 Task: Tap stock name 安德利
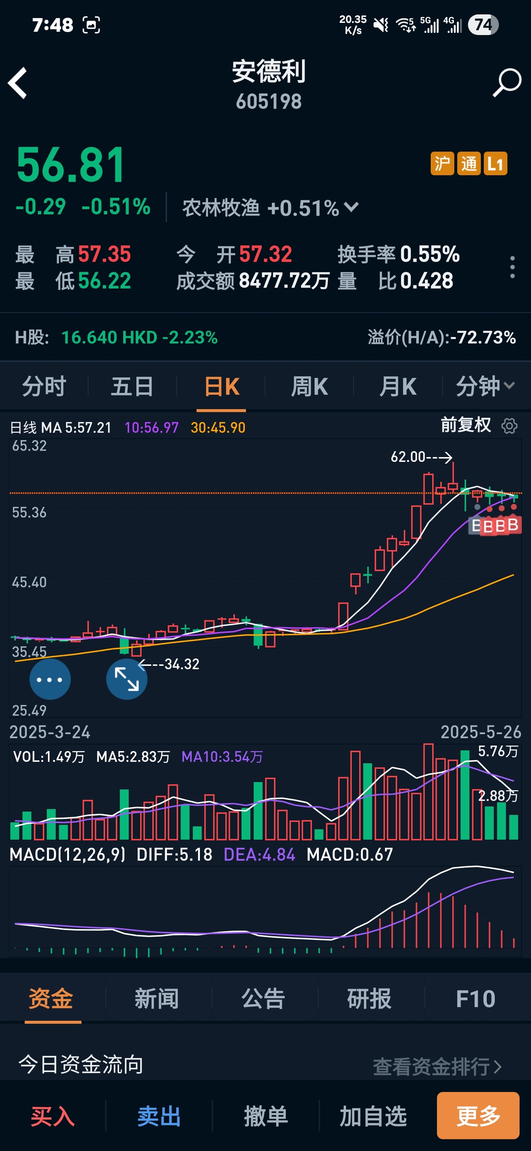pos(268,72)
